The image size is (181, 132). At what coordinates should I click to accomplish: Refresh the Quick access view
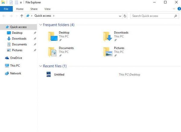tap(125, 16)
